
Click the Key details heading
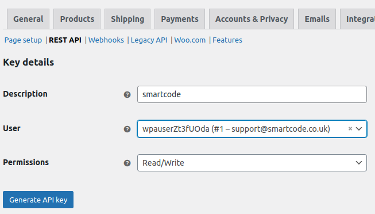(x=29, y=62)
